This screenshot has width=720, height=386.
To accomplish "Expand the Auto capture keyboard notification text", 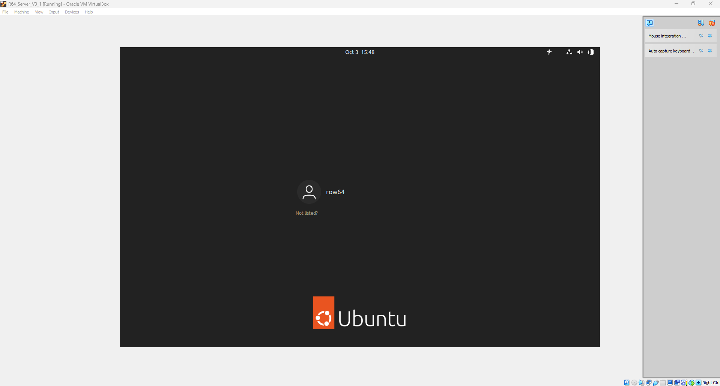I will coord(672,51).
